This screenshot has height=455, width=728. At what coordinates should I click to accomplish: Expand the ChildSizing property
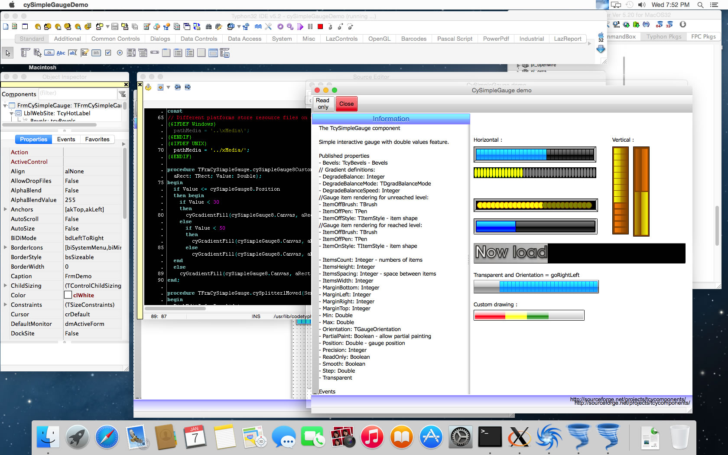(5, 286)
